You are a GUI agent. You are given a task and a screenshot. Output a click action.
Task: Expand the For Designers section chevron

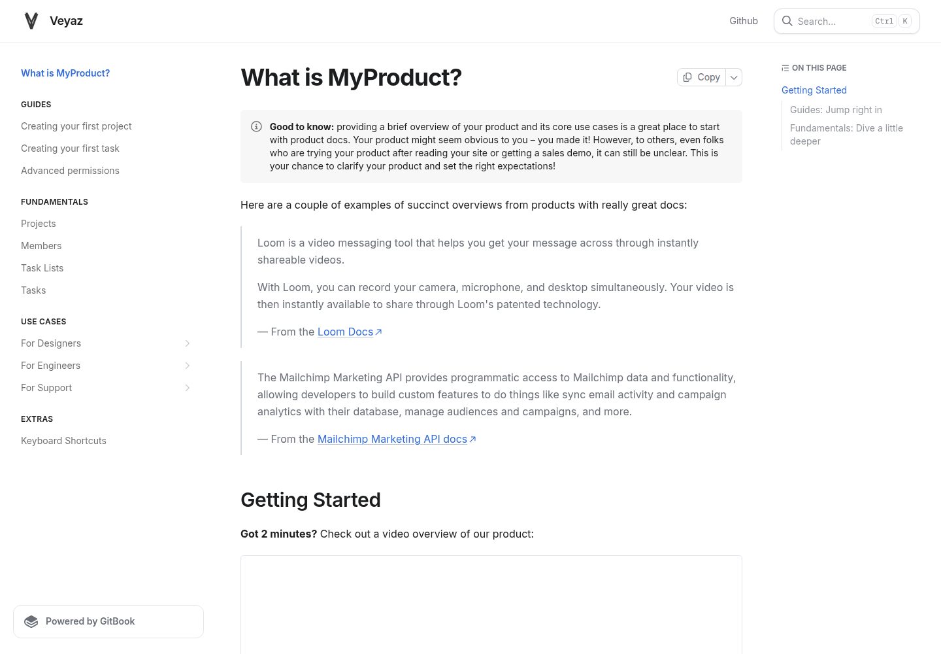coord(188,343)
